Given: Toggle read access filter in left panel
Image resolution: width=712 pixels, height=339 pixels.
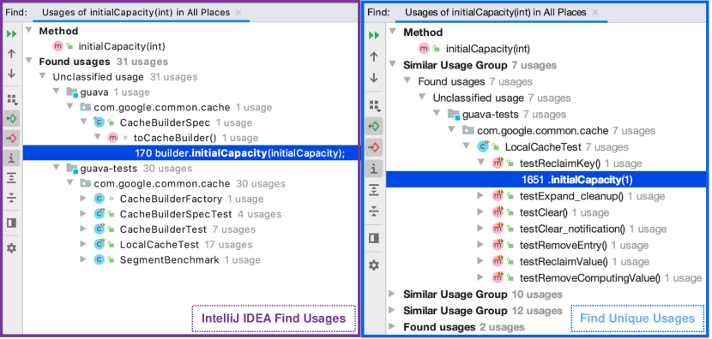Looking at the screenshot, I should (11, 119).
